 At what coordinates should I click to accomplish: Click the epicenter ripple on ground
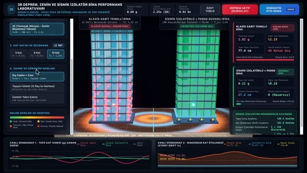click(153, 119)
